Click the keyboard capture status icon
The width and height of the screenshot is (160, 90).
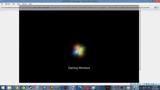coord(153,84)
